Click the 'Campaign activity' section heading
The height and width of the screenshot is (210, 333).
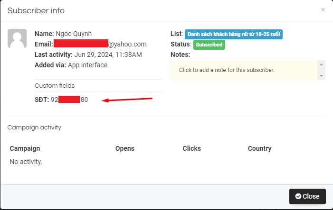click(34, 127)
